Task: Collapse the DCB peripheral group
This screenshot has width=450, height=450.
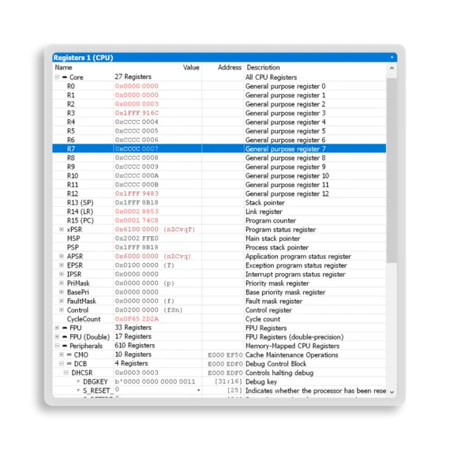Action: pos(62,364)
